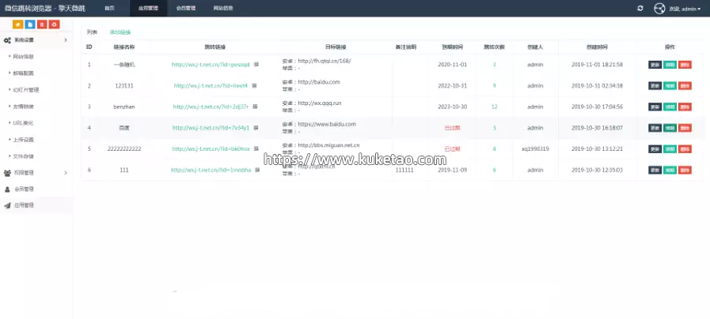This screenshot has width=710, height=319.
Task: Click the small icon beside the 7v34y1 link
Action: point(256,128)
